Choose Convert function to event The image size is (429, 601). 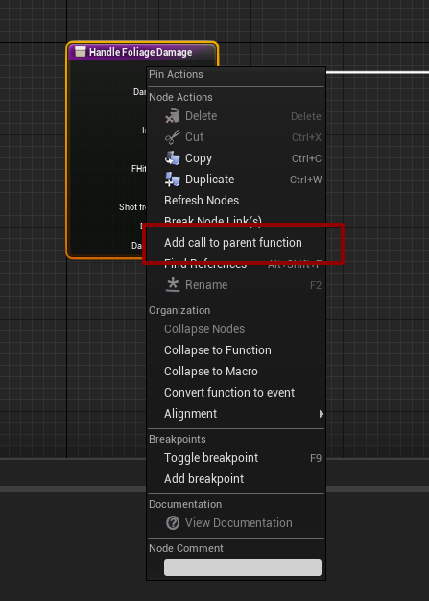click(x=229, y=392)
